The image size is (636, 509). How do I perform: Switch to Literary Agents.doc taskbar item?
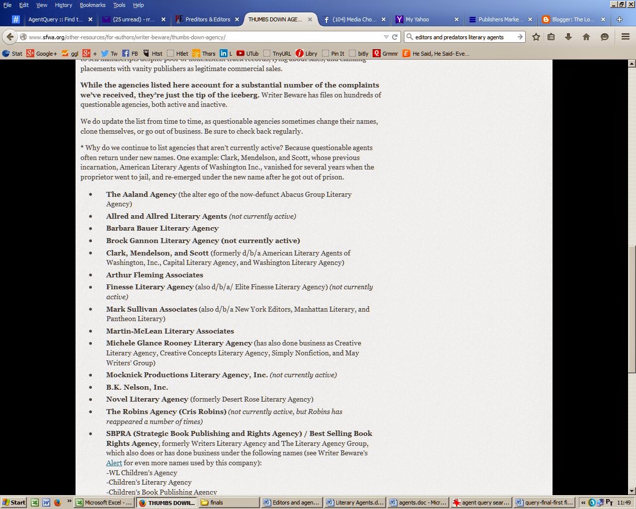point(355,503)
